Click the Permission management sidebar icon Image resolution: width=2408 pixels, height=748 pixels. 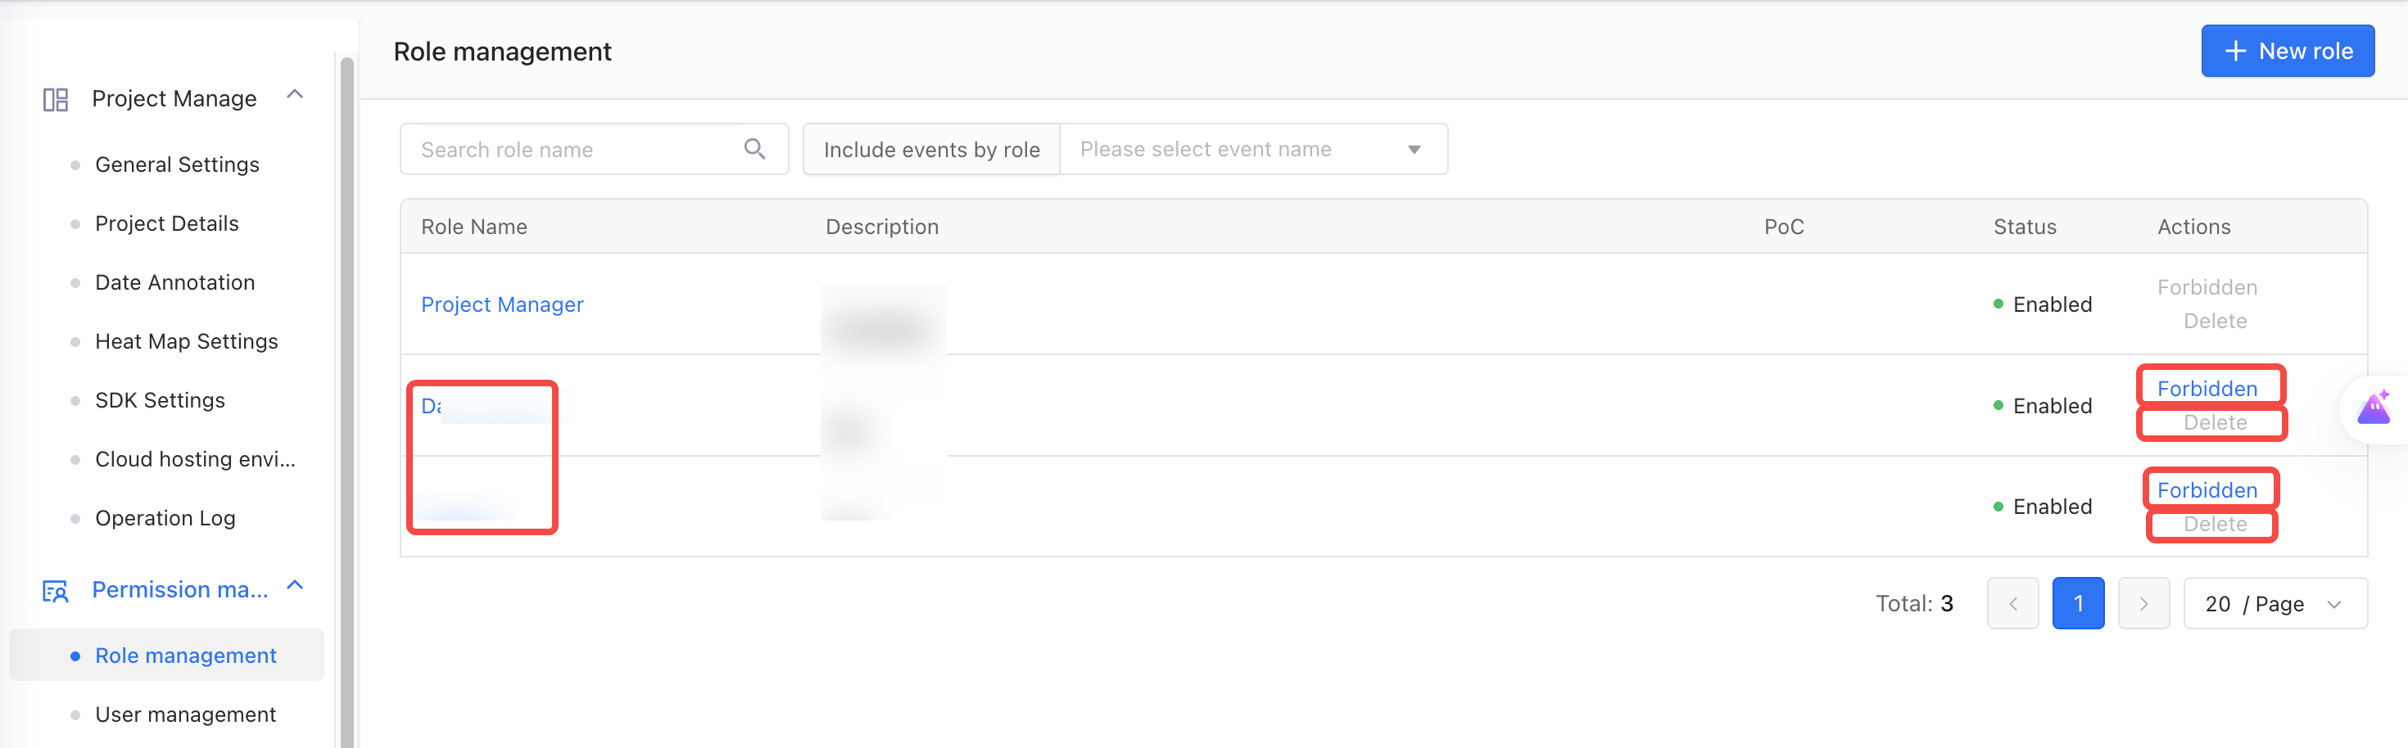[56, 591]
